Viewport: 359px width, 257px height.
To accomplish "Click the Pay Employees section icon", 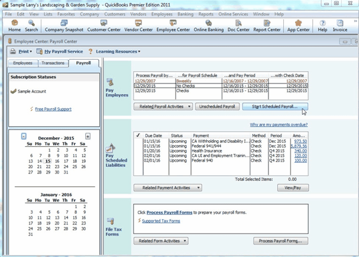I will pos(110,82).
